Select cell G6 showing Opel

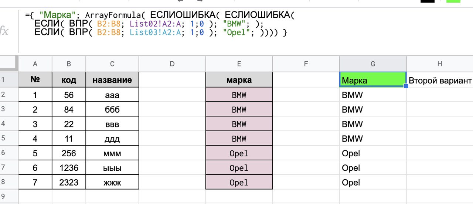point(373,153)
